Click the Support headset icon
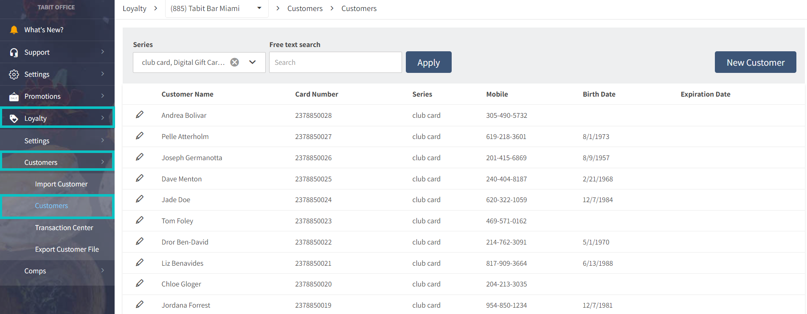Screen dimensions: 807x314 pos(14,52)
